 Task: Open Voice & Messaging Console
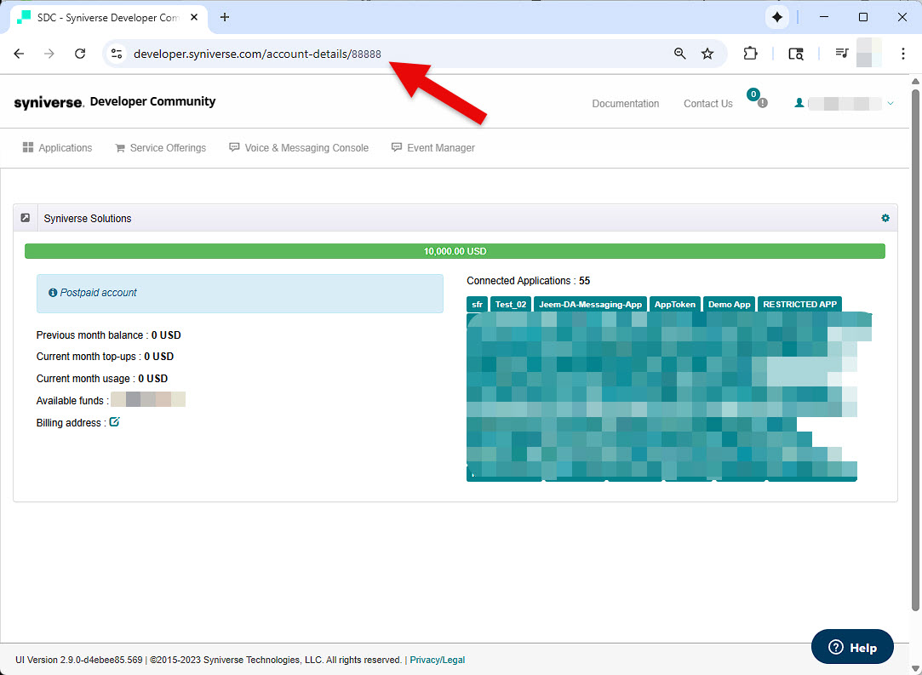tap(299, 148)
